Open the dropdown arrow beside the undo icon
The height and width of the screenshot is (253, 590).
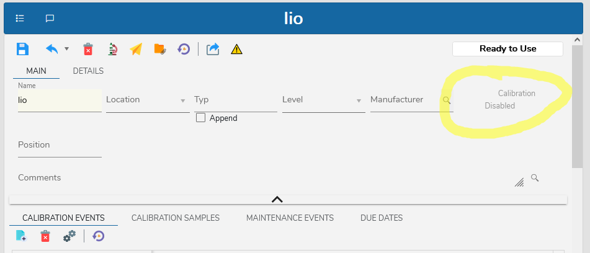(x=66, y=49)
